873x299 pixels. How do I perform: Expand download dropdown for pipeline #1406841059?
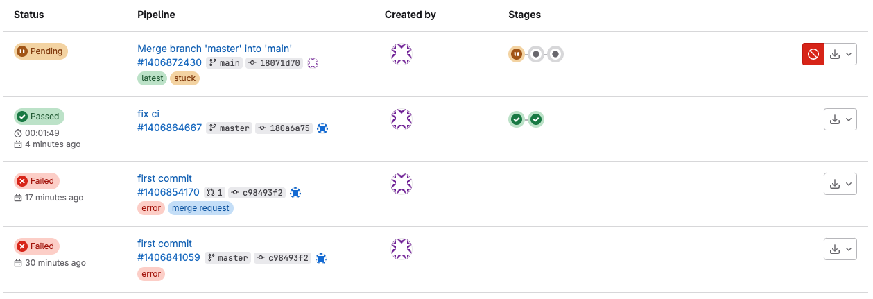[840, 249]
